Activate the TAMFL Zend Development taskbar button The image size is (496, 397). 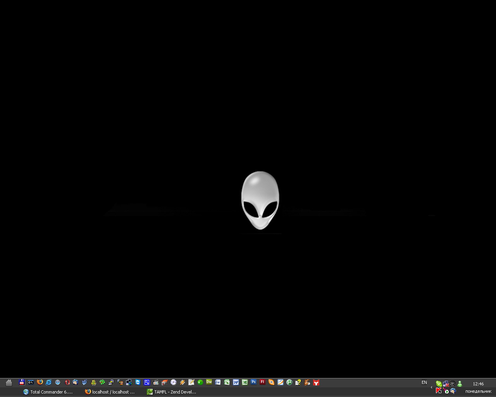[172, 392]
